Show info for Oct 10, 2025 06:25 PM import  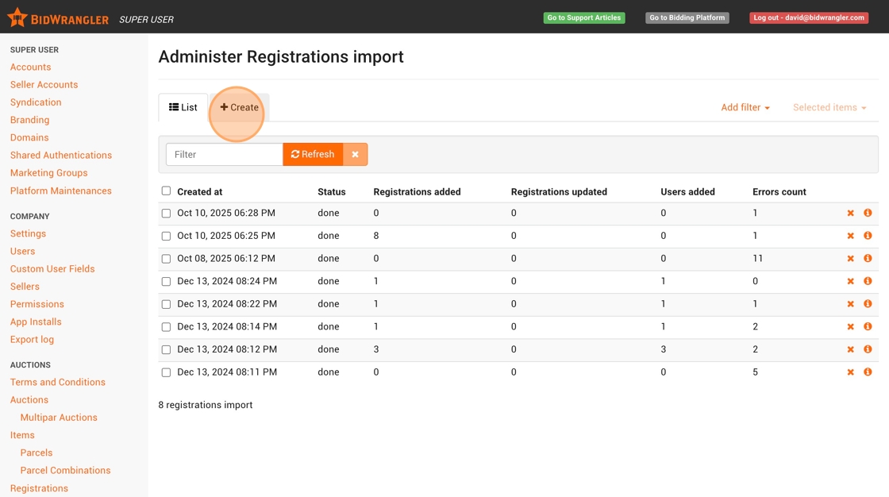click(x=868, y=236)
